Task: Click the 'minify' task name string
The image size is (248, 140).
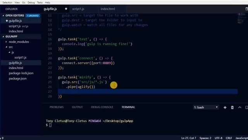Action: coord(85,77)
